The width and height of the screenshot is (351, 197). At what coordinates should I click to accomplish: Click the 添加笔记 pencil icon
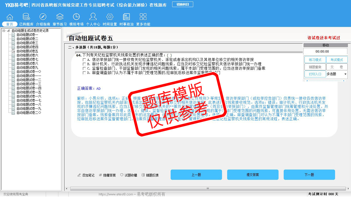coord(79,175)
